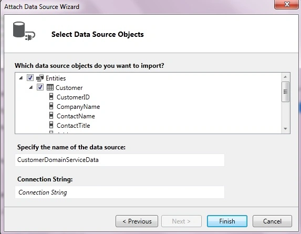
Task: Click the scroll down arrow in objects list
Action: (x=285, y=129)
